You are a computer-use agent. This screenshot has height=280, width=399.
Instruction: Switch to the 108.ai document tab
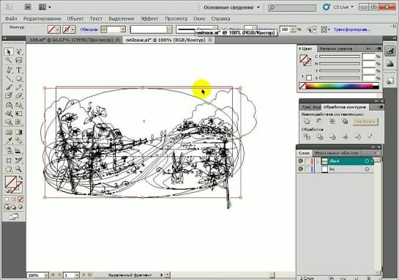(71, 40)
